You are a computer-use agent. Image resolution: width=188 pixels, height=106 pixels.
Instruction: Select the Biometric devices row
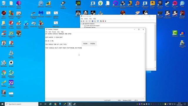91,27
